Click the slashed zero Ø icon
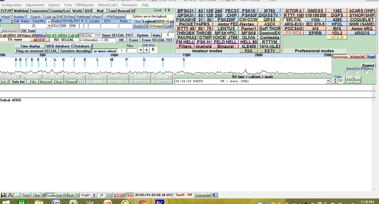 click(43, 195)
